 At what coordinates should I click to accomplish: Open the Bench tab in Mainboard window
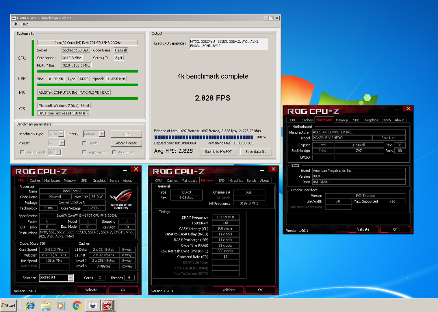click(x=386, y=120)
